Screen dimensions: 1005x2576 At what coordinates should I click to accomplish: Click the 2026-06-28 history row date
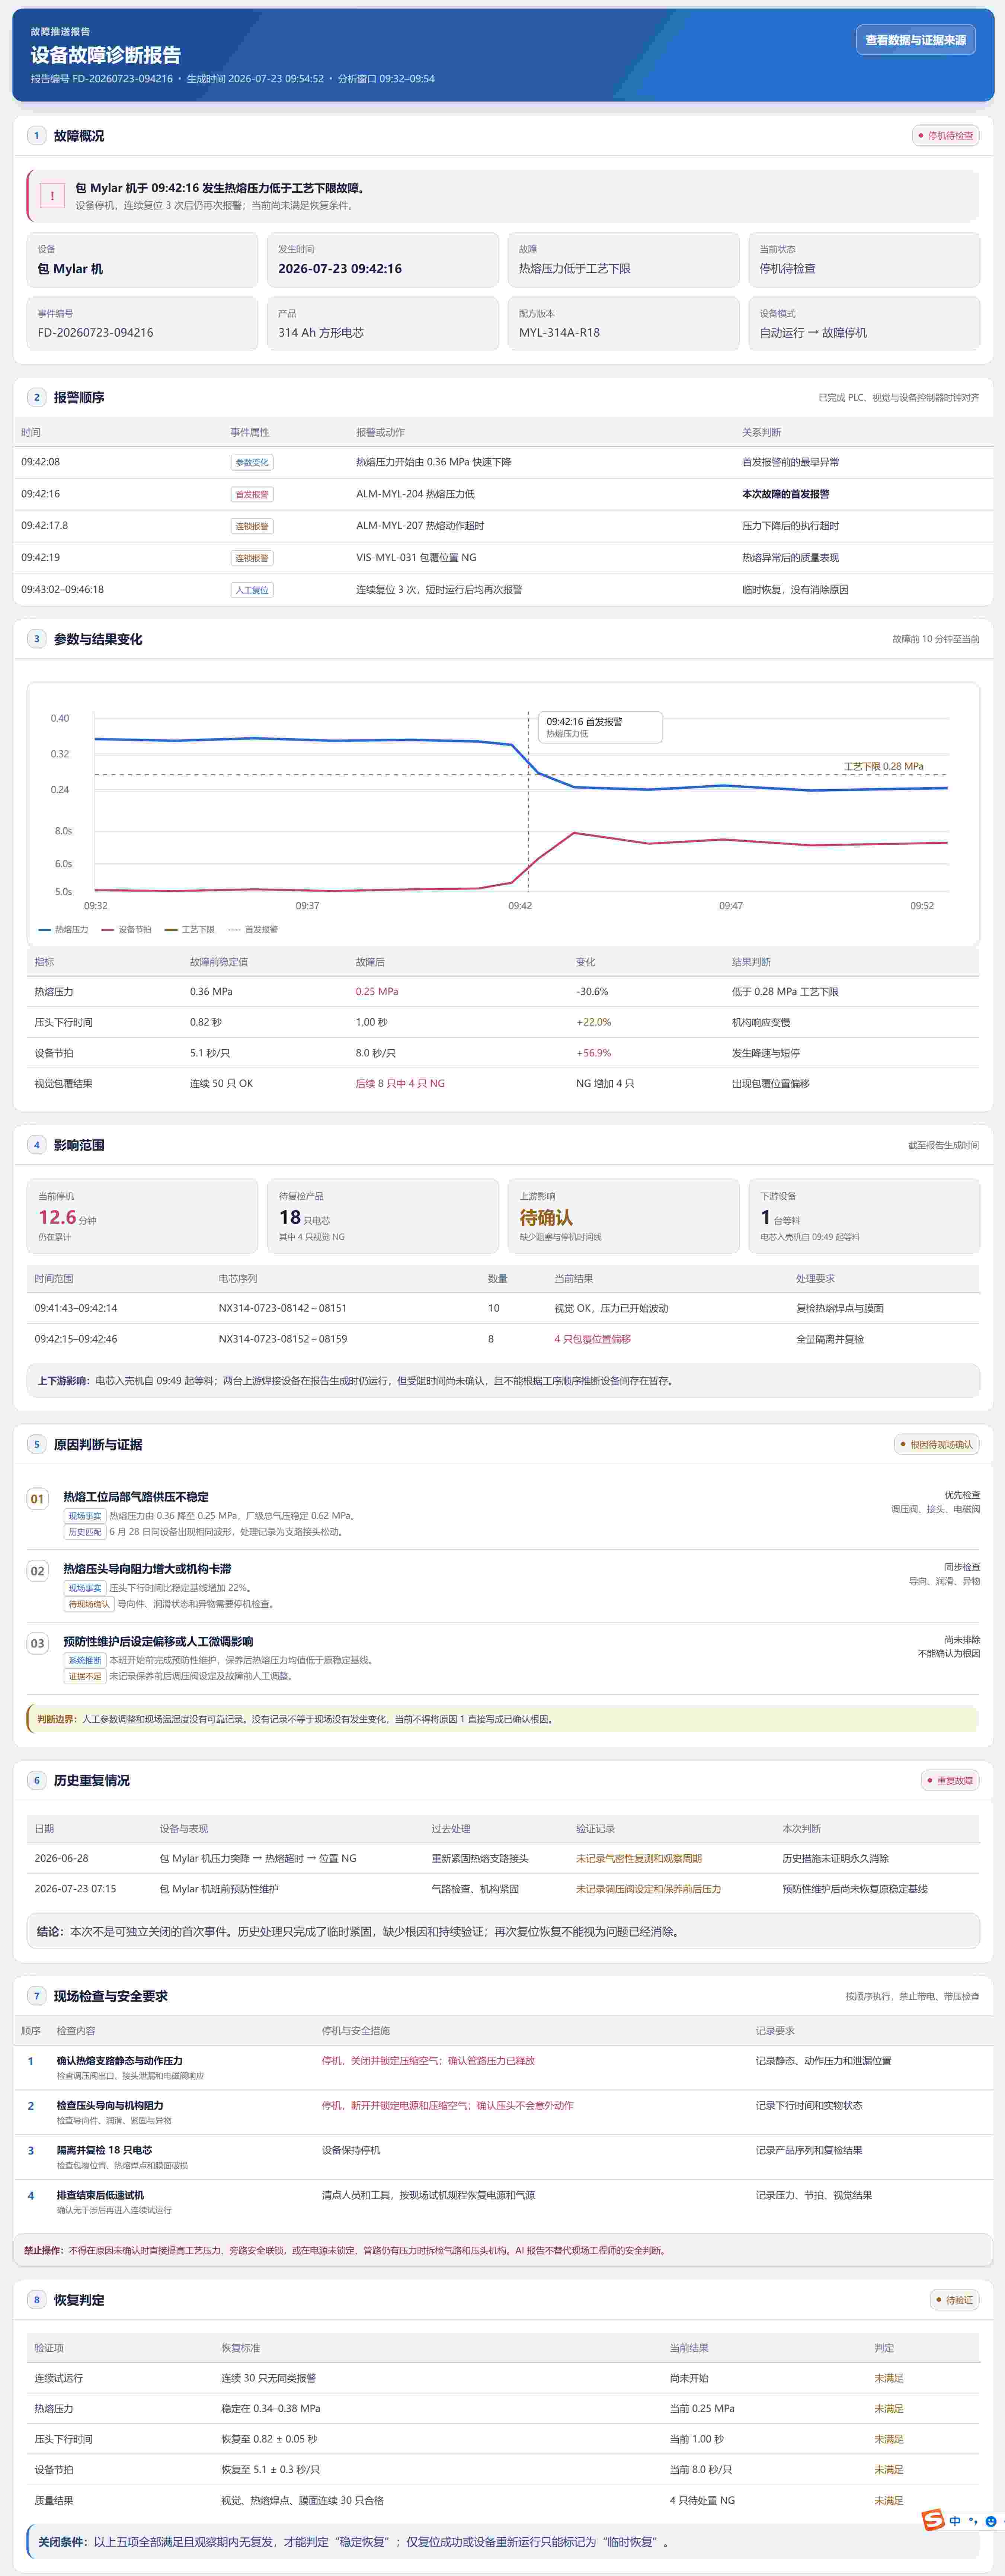pyautogui.click(x=61, y=1858)
